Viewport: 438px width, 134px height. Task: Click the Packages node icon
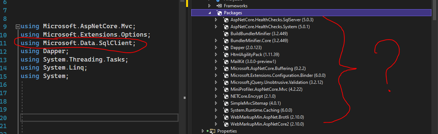[x=219, y=13]
